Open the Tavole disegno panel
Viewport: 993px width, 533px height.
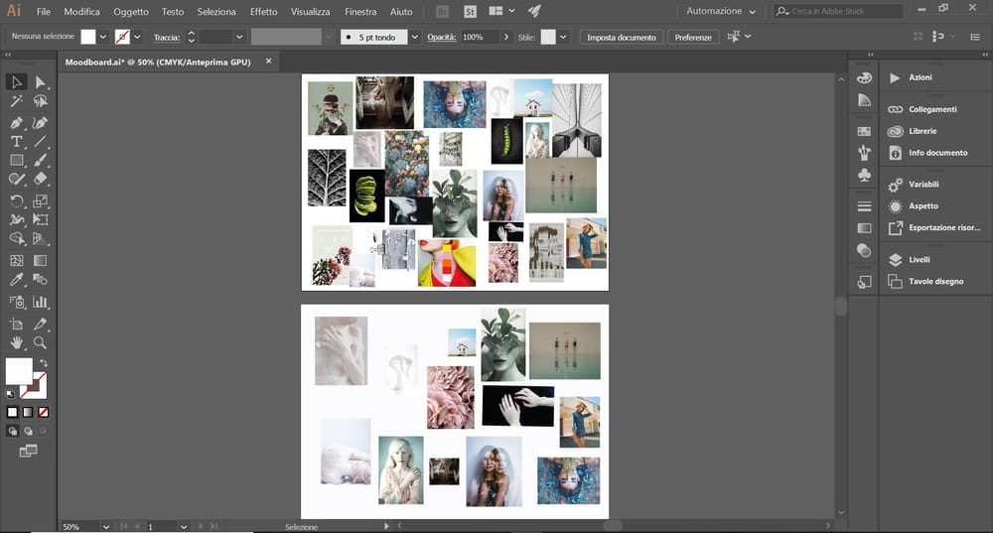click(x=935, y=281)
